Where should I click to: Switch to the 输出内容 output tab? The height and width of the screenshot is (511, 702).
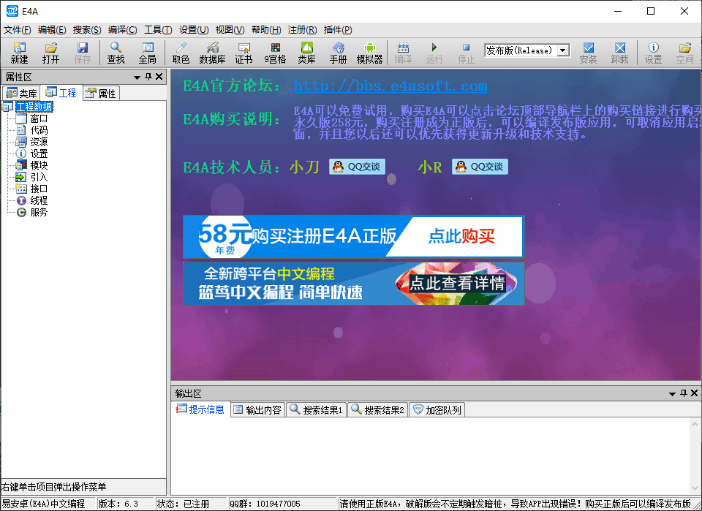pyautogui.click(x=258, y=410)
